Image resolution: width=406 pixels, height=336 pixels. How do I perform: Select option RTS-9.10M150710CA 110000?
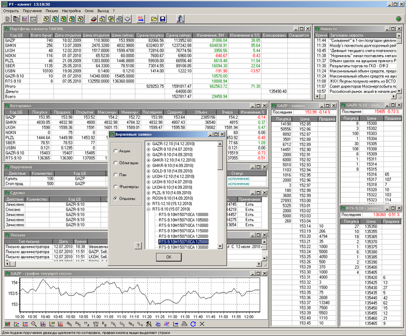pyautogui.click(x=183, y=225)
